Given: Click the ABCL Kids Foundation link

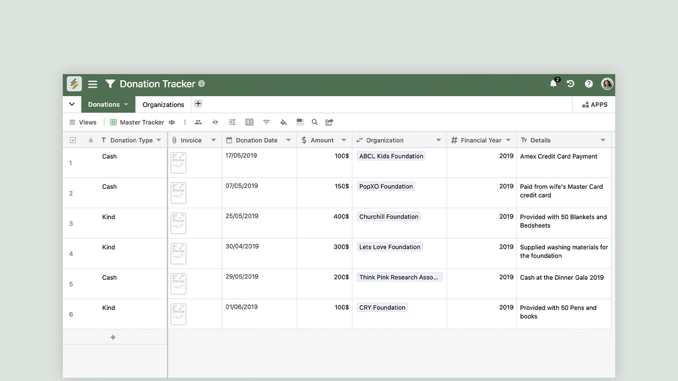Looking at the screenshot, I should tap(391, 156).
